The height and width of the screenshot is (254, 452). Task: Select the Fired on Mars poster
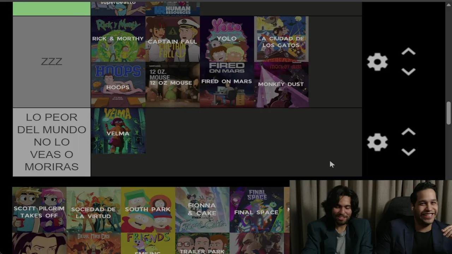pos(227,85)
